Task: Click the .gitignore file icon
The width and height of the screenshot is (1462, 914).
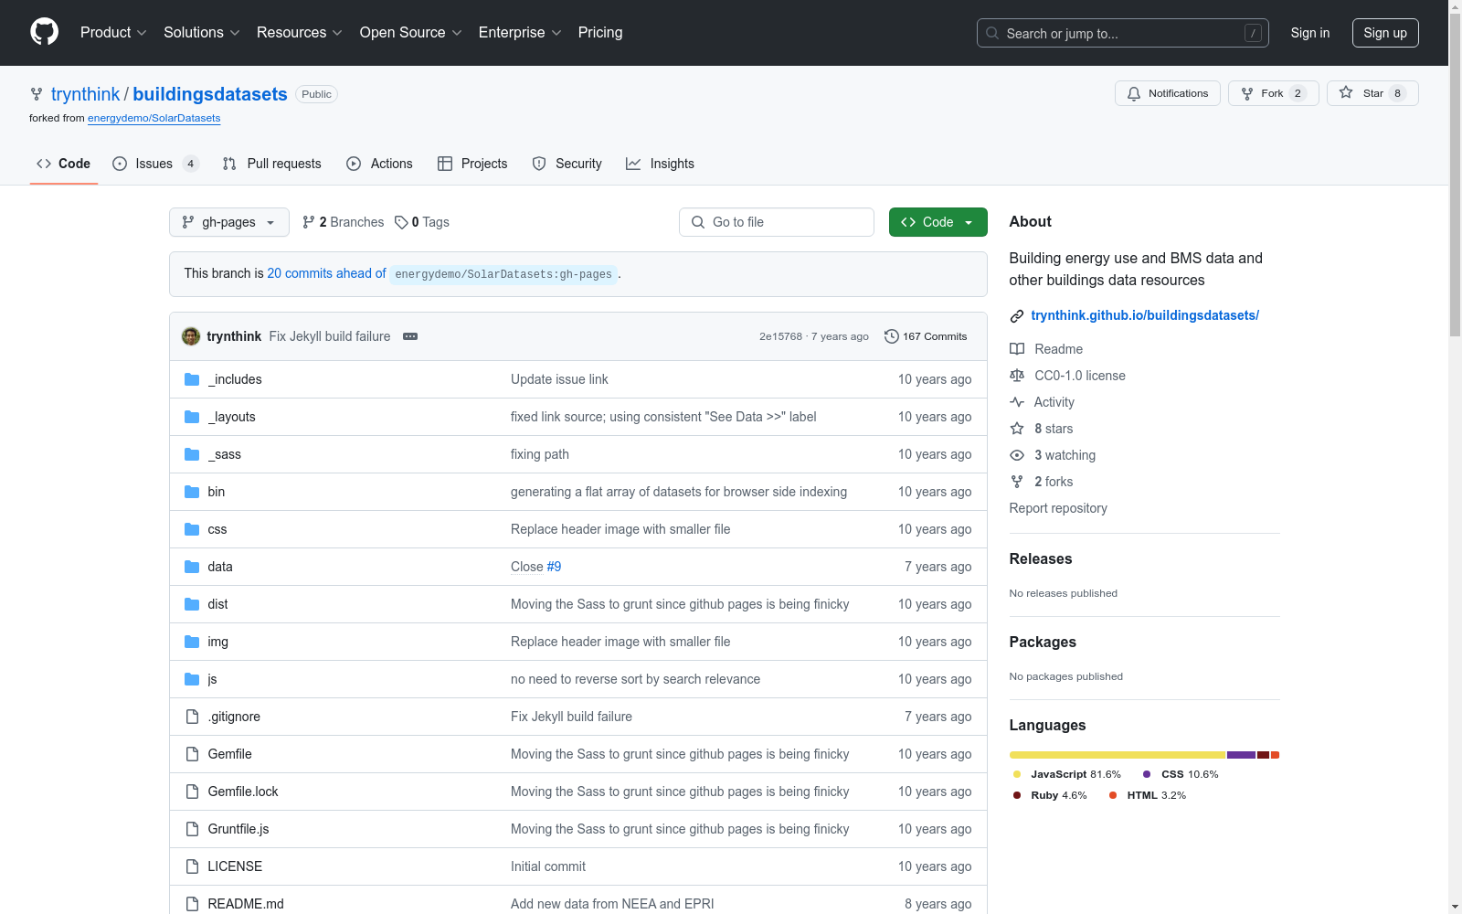Action: point(192,717)
